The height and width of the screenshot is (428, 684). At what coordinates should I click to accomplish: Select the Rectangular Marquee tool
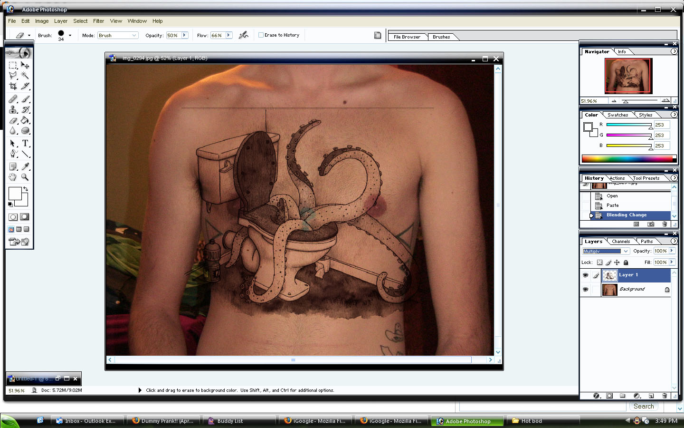point(13,65)
